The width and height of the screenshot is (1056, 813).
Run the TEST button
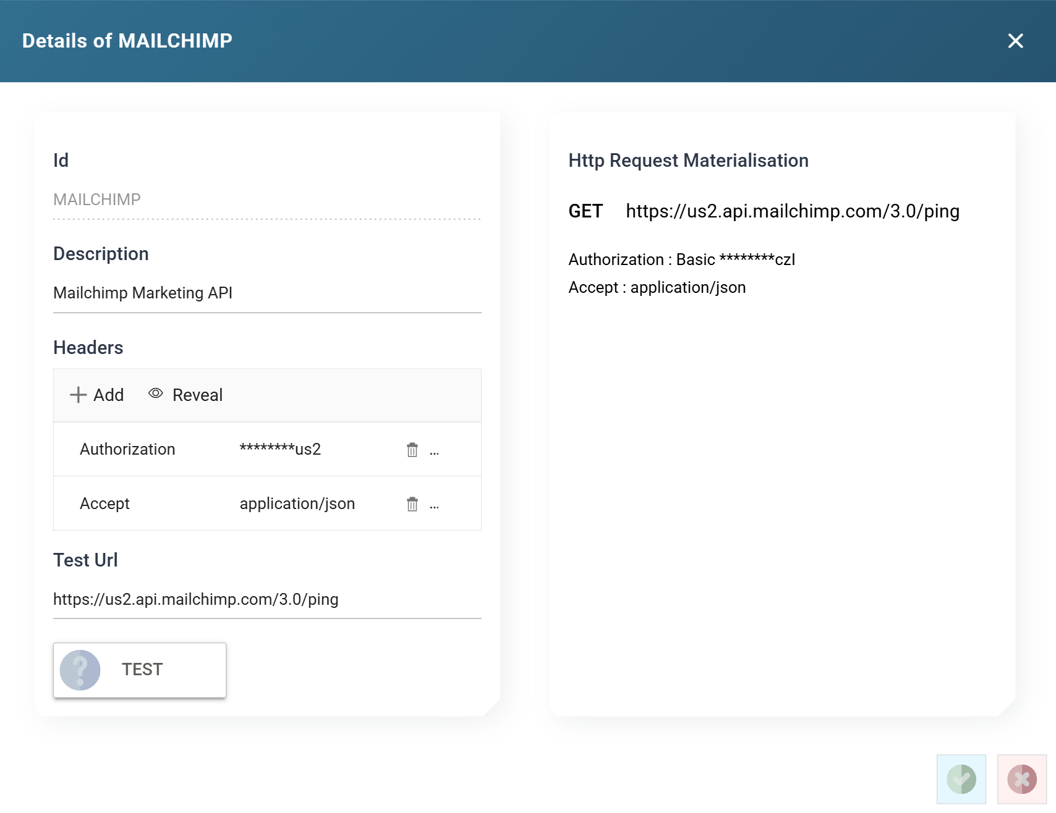(x=140, y=670)
